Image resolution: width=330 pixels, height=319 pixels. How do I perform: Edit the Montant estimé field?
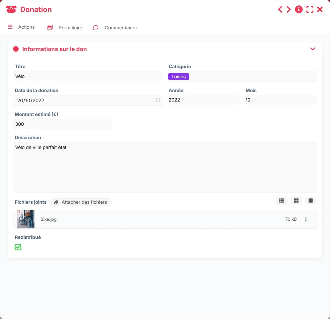pos(62,124)
